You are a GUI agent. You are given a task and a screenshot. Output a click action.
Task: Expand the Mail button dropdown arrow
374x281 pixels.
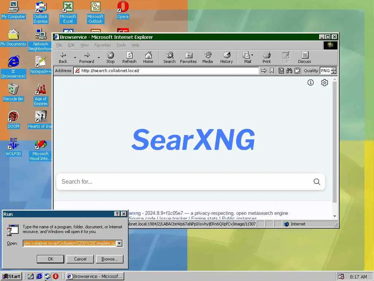pos(252,55)
